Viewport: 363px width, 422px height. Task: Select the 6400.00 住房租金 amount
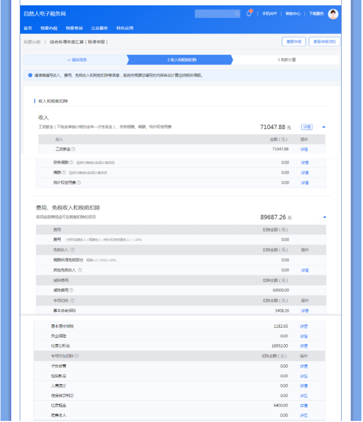pyautogui.click(x=280, y=405)
